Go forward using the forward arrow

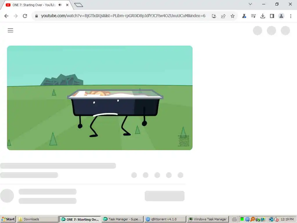(16, 16)
